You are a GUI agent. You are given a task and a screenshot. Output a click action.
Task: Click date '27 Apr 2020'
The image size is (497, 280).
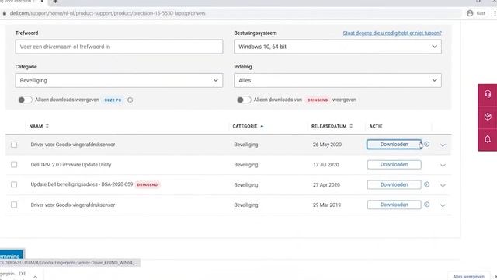pos(326,185)
